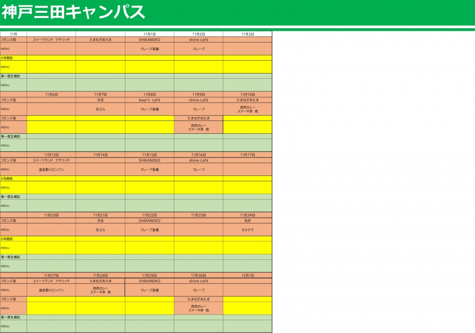Click the 11月20日 date header cell
Screen dimensions: 475x333
pos(51,215)
